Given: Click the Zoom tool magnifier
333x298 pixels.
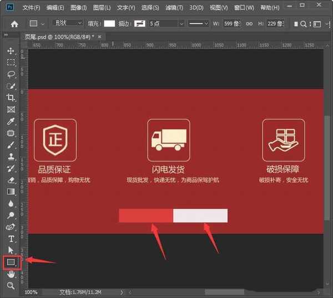Looking at the screenshot, I should coord(11,285).
